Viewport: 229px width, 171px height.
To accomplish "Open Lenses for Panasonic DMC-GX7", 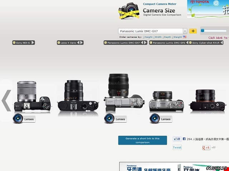I will [x=115, y=119].
